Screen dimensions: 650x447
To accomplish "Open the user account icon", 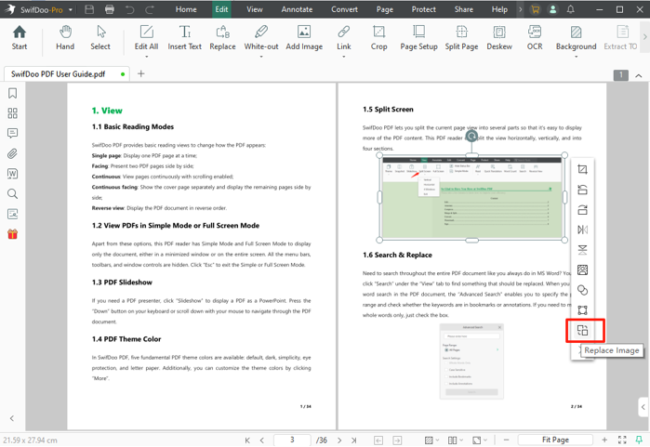I will click(552, 9).
